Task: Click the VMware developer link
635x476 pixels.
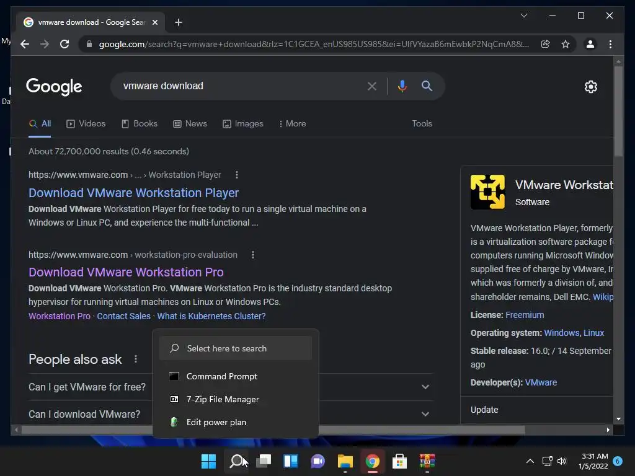Action: coord(541,382)
